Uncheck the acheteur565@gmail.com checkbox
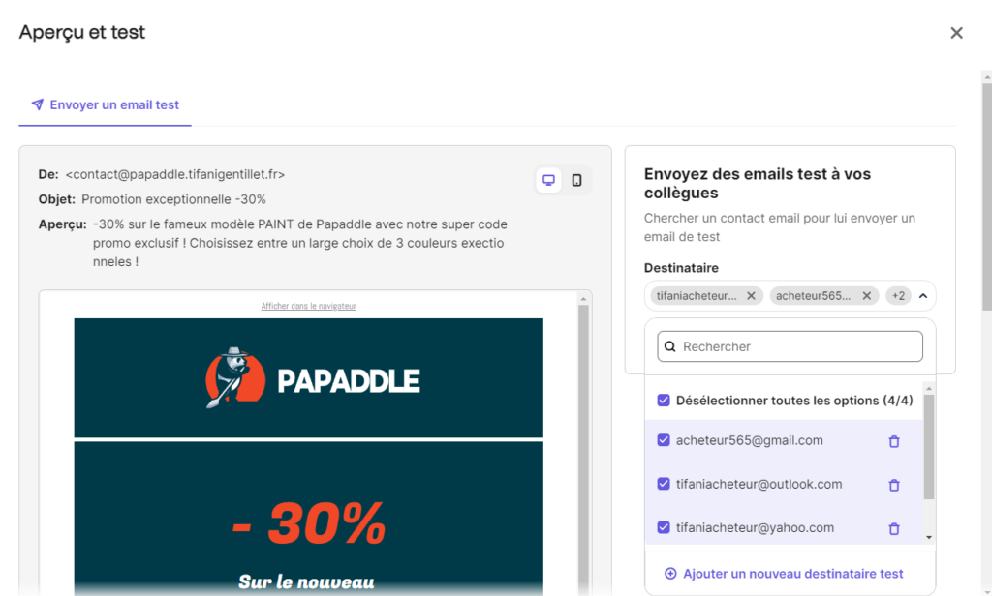Image resolution: width=992 pixels, height=596 pixels. (x=664, y=440)
